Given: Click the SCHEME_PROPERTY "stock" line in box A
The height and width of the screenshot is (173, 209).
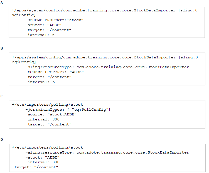Looking at the screenshot, I should [x=54, y=20].
